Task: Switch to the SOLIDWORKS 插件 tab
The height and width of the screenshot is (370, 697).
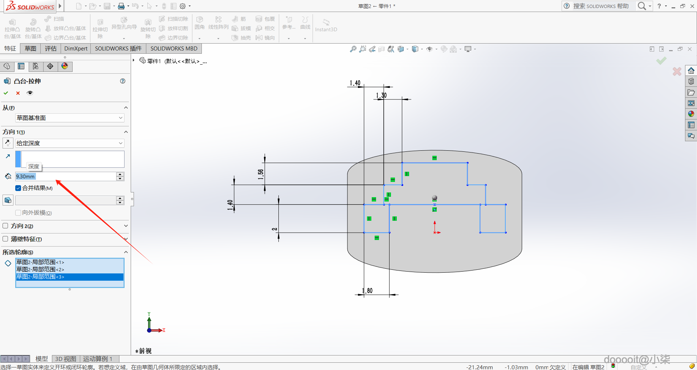Action: (118, 49)
